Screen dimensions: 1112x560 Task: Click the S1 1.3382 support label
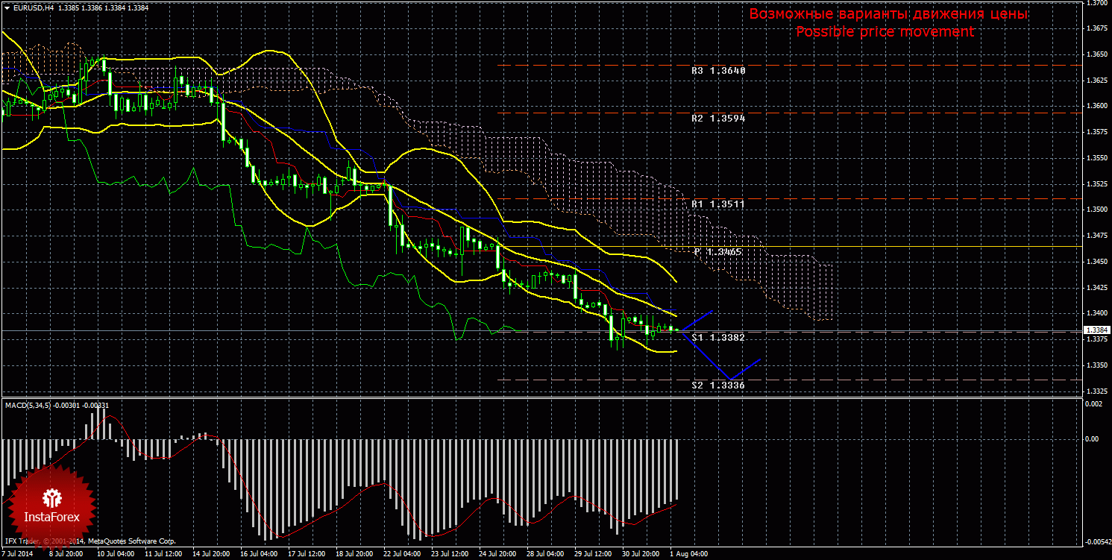click(718, 338)
